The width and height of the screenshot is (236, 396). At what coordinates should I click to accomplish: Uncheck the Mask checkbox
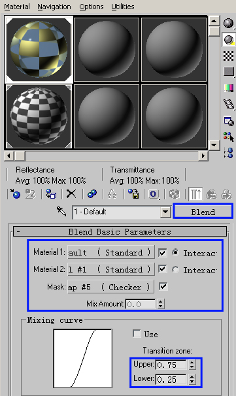(163, 286)
